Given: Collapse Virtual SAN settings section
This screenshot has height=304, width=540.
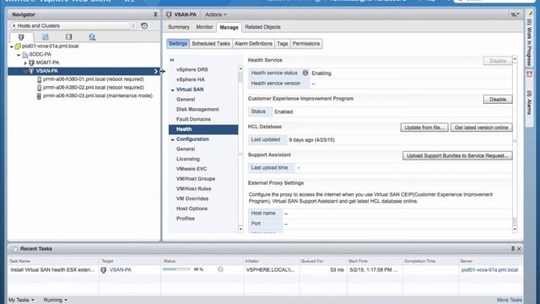Looking at the screenshot, I should [x=172, y=90].
